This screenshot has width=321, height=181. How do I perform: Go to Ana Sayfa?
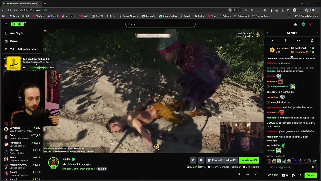(17, 33)
